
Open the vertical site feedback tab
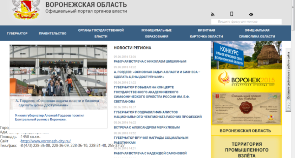coord(288,80)
